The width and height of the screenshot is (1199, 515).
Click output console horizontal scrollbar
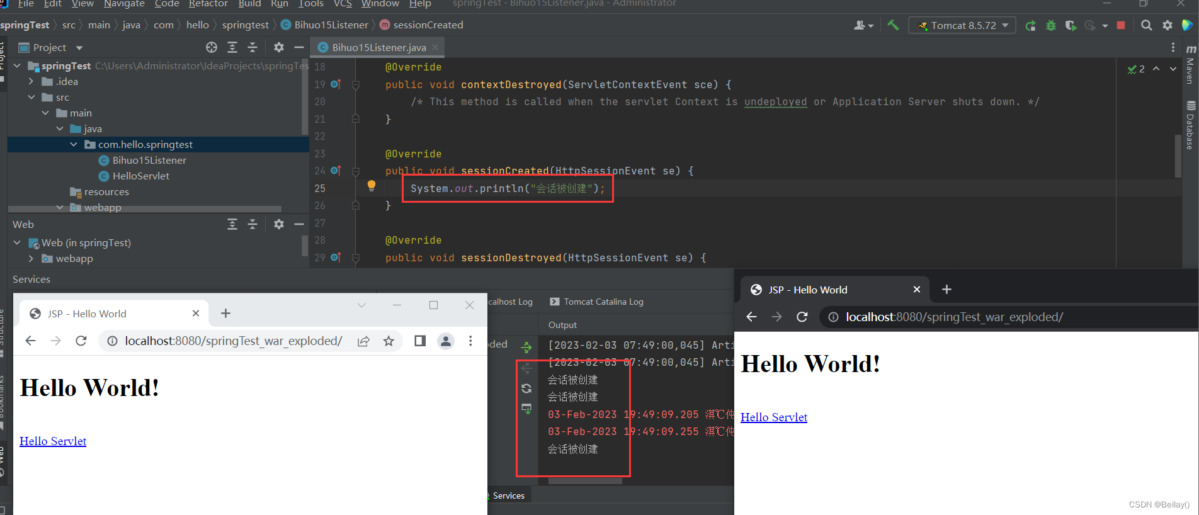tap(585, 481)
